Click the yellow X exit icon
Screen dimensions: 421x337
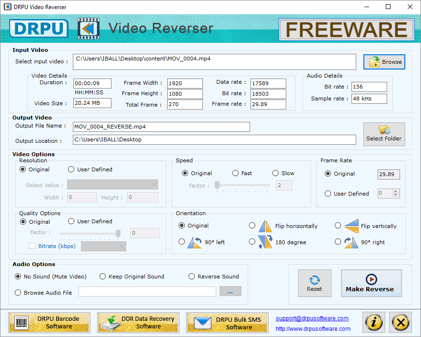tap(401, 322)
